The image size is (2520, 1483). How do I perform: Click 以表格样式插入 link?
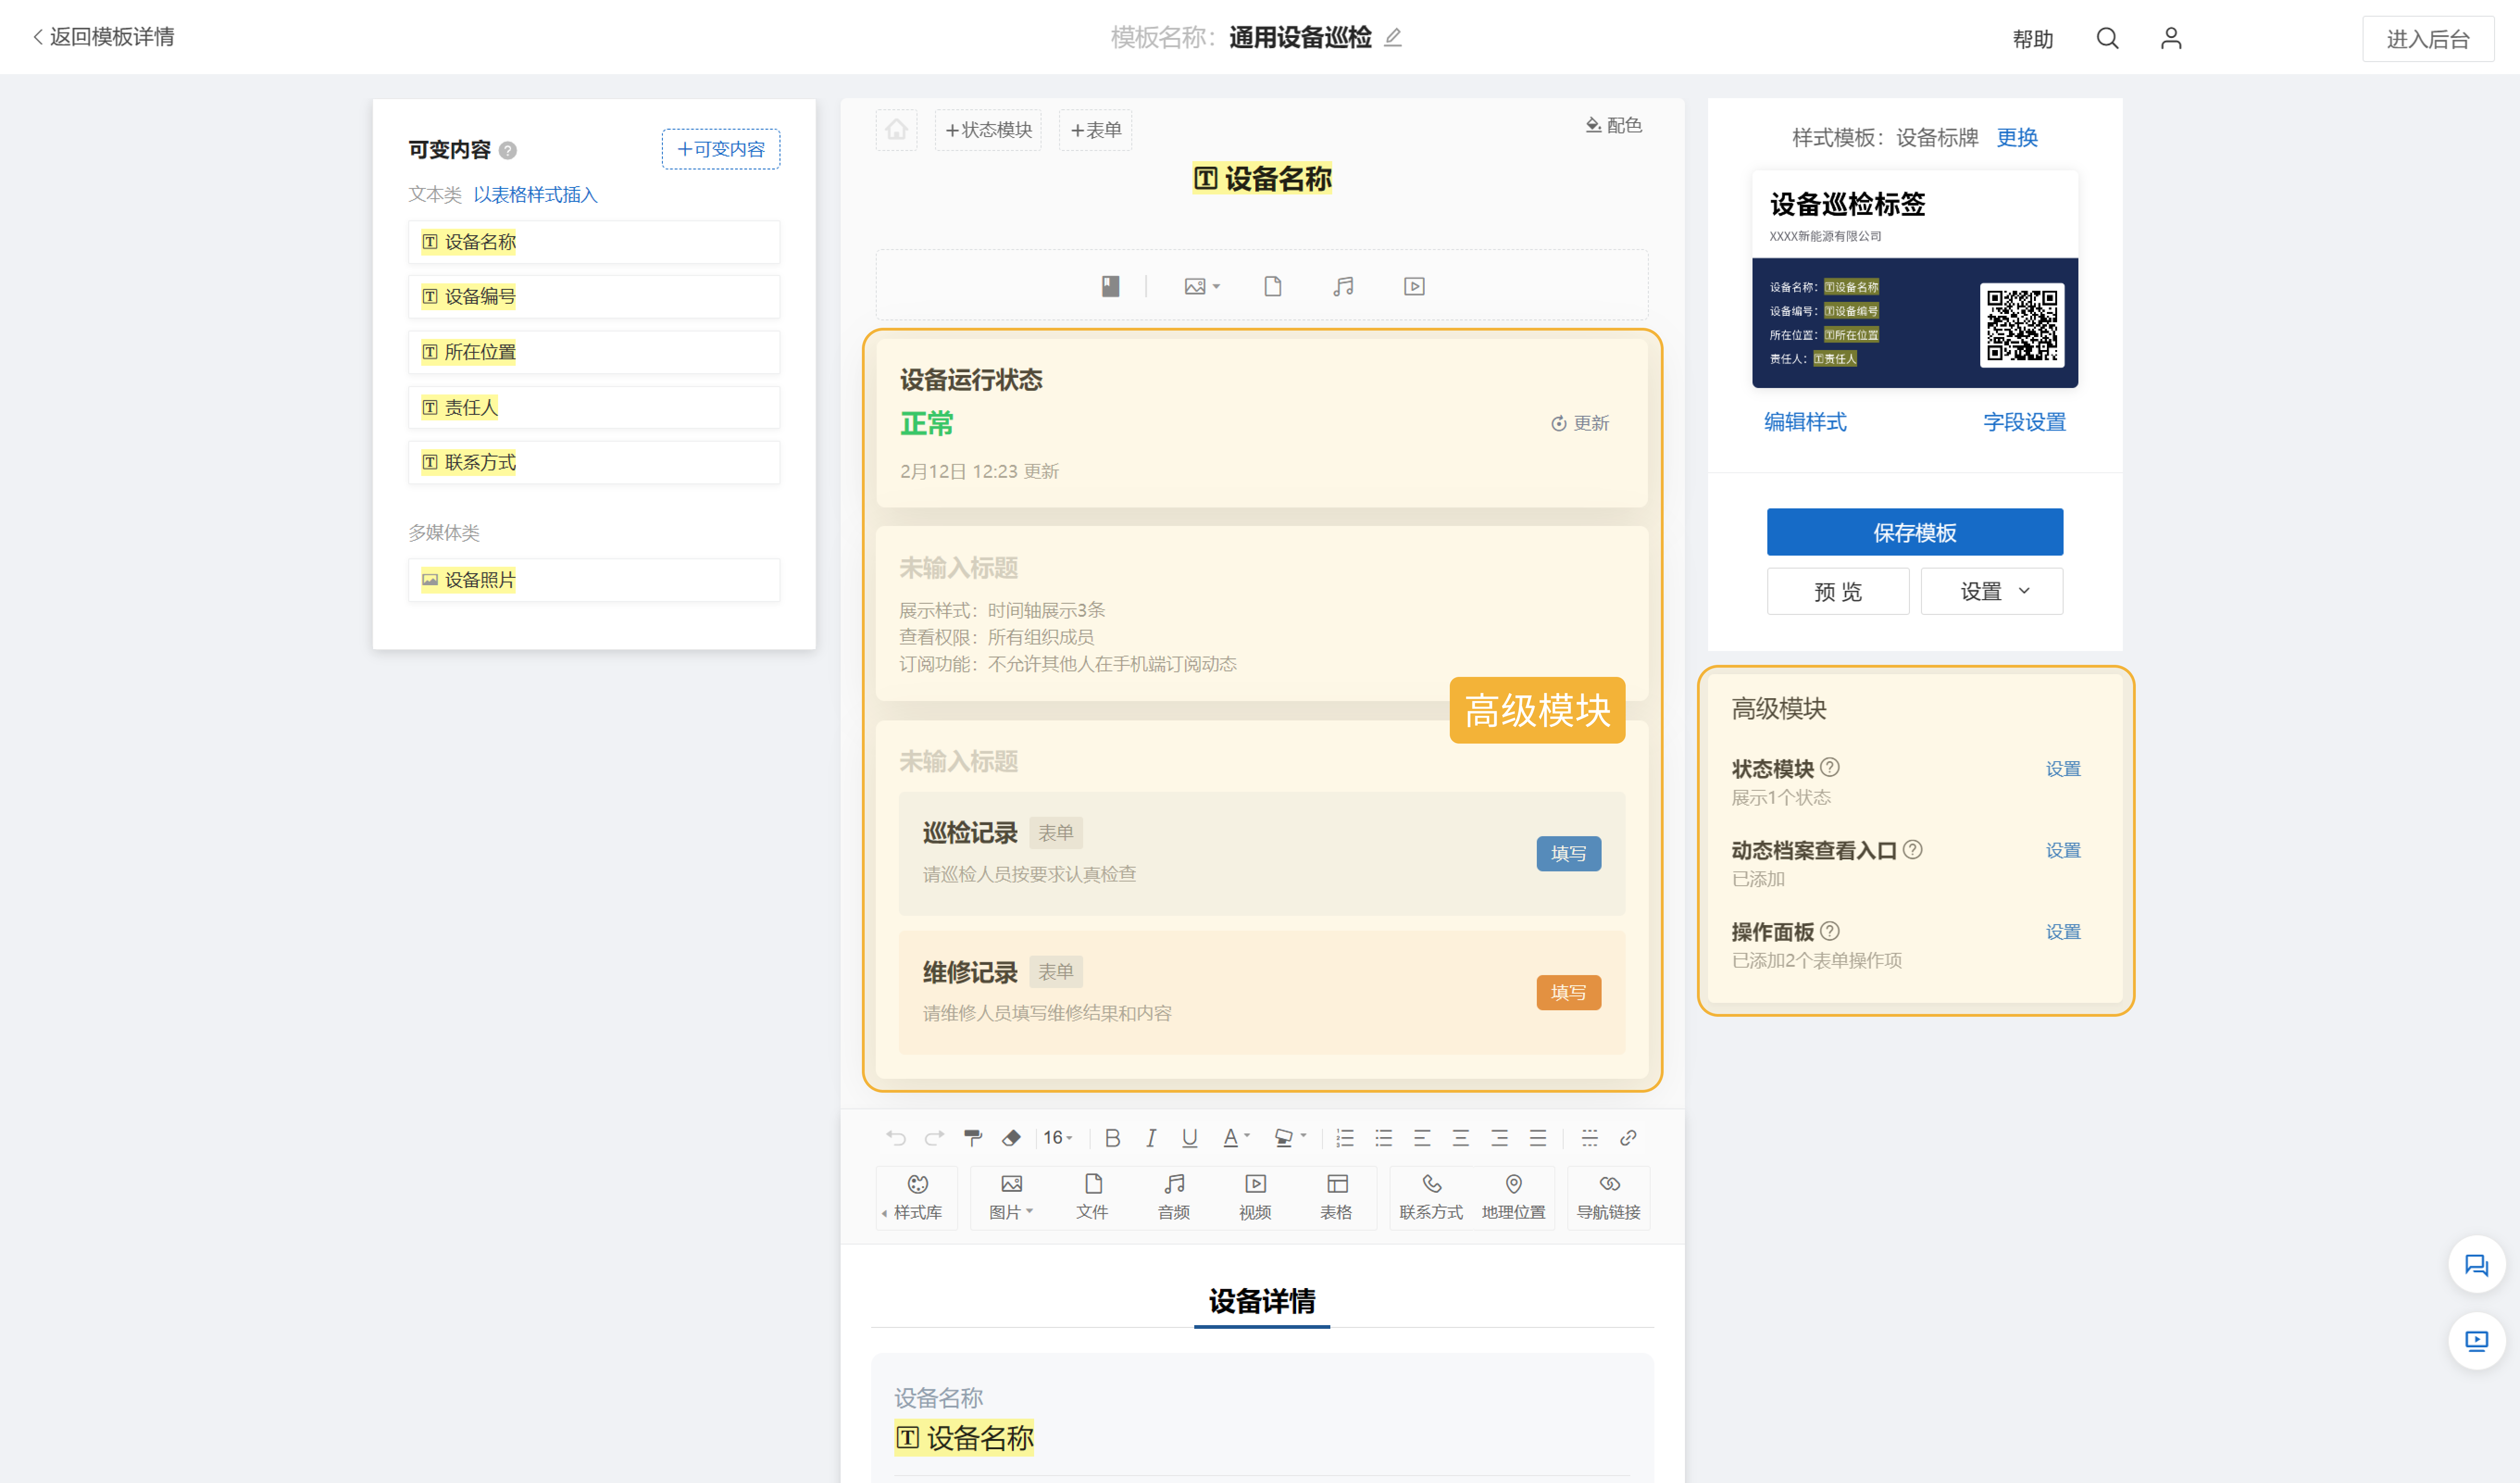coord(535,195)
